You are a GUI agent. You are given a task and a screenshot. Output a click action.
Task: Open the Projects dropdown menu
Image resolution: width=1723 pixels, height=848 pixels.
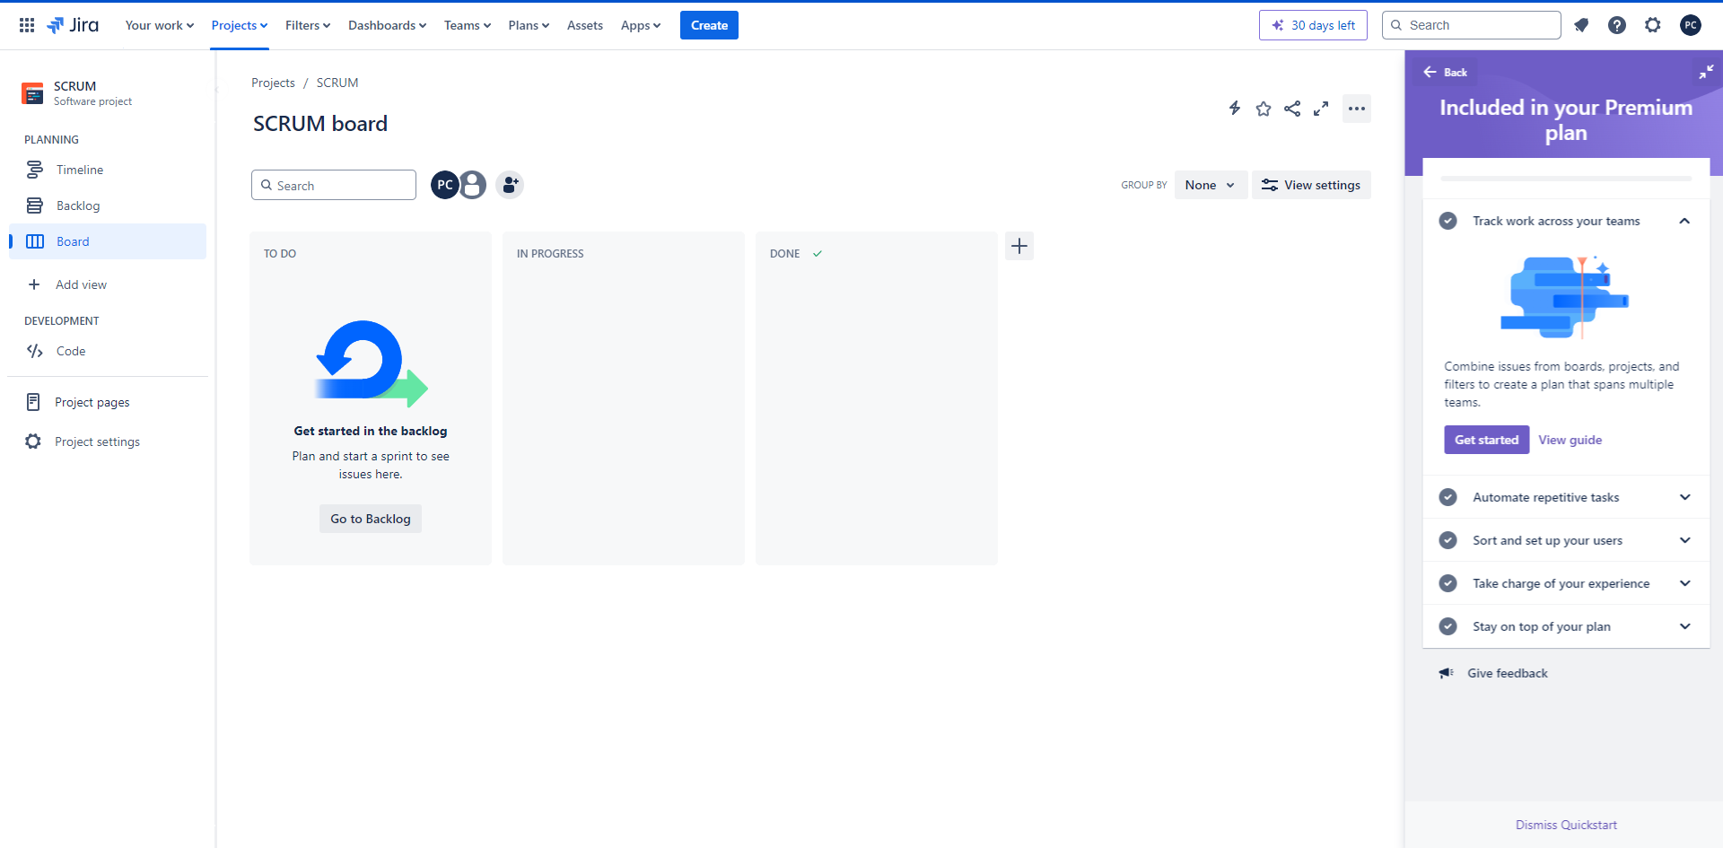[x=240, y=25]
